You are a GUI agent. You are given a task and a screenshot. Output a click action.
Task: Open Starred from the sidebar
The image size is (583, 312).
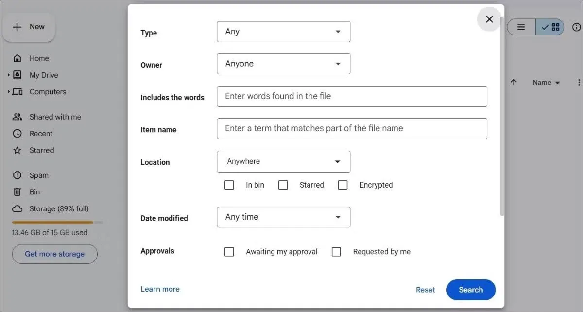41,150
